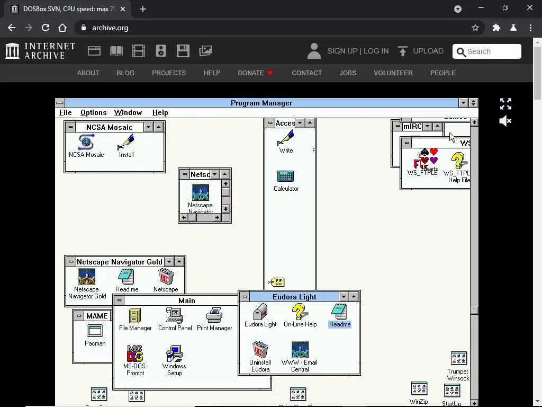Open the PROJECTS nav item
This screenshot has width=542, height=407.
[x=169, y=73]
